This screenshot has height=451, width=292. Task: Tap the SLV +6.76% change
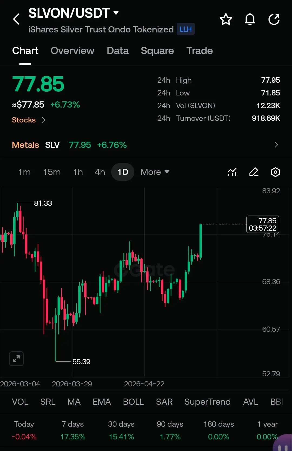[112, 145]
